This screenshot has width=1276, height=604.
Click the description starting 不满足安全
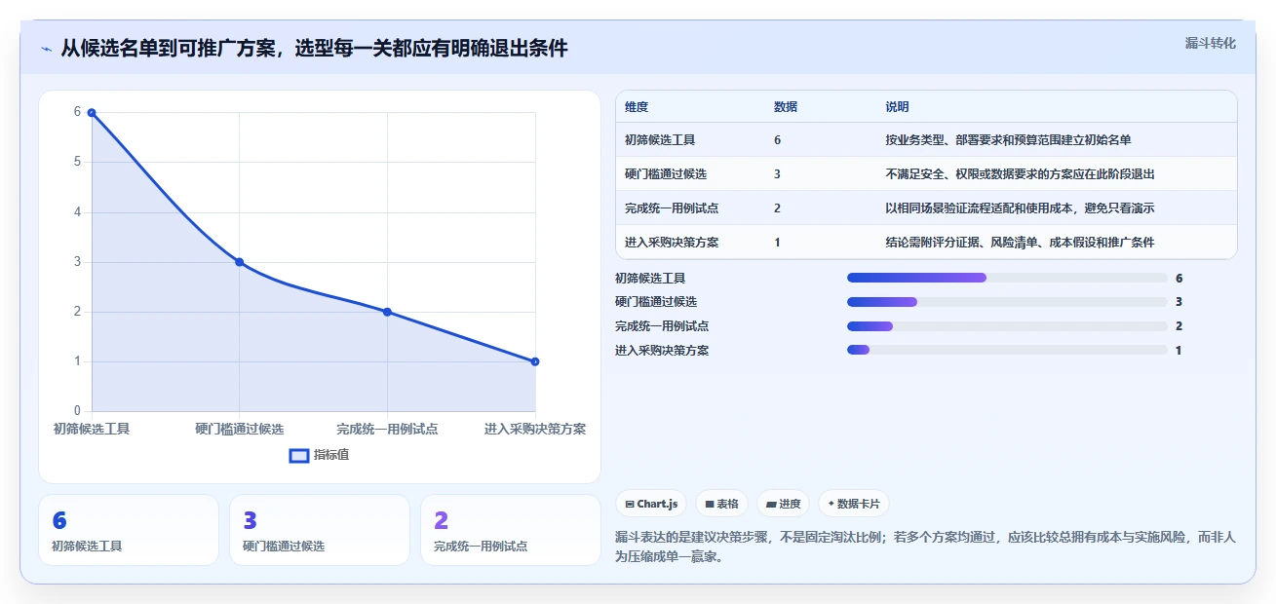click(1020, 174)
